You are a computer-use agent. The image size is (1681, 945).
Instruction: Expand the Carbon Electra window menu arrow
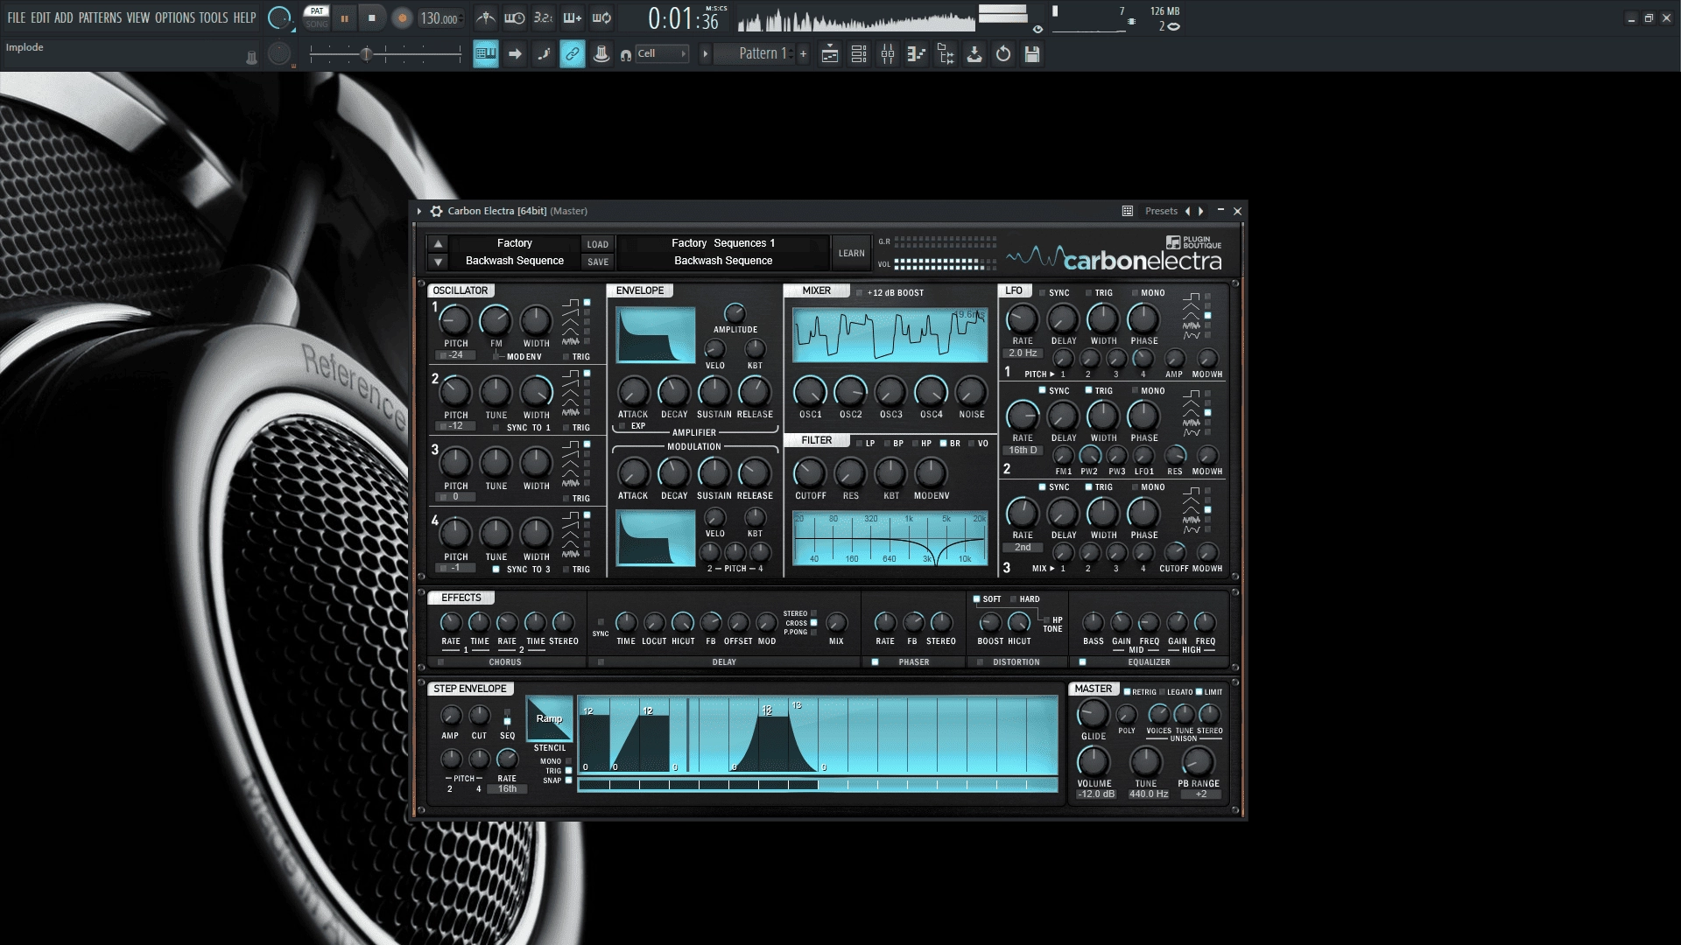[419, 211]
